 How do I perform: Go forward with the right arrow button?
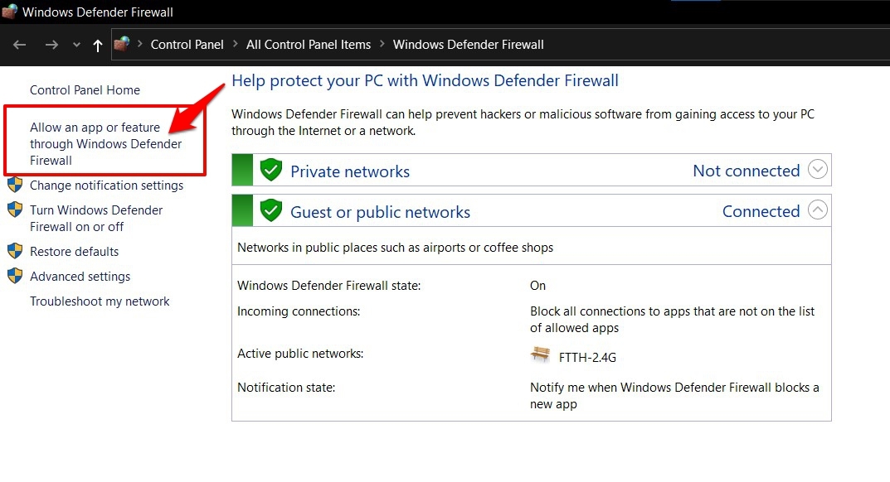click(51, 45)
